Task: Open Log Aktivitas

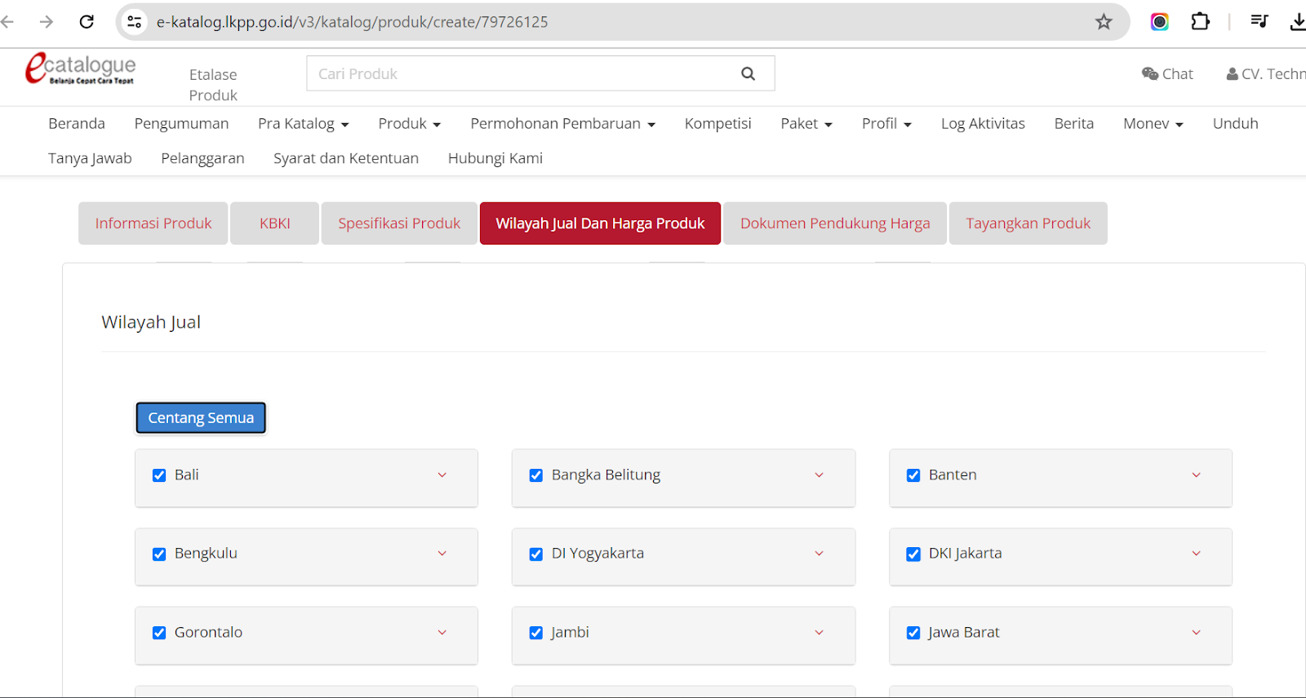Action: click(x=983, y=124)
